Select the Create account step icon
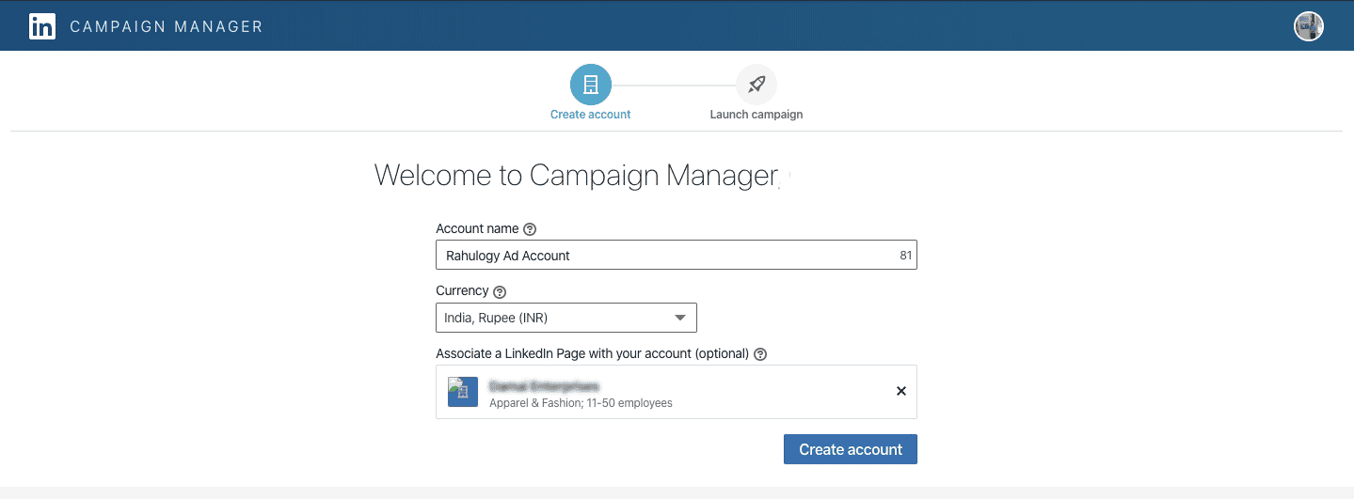The width and height of the screenshot is (1354, 499). (591, 85)
